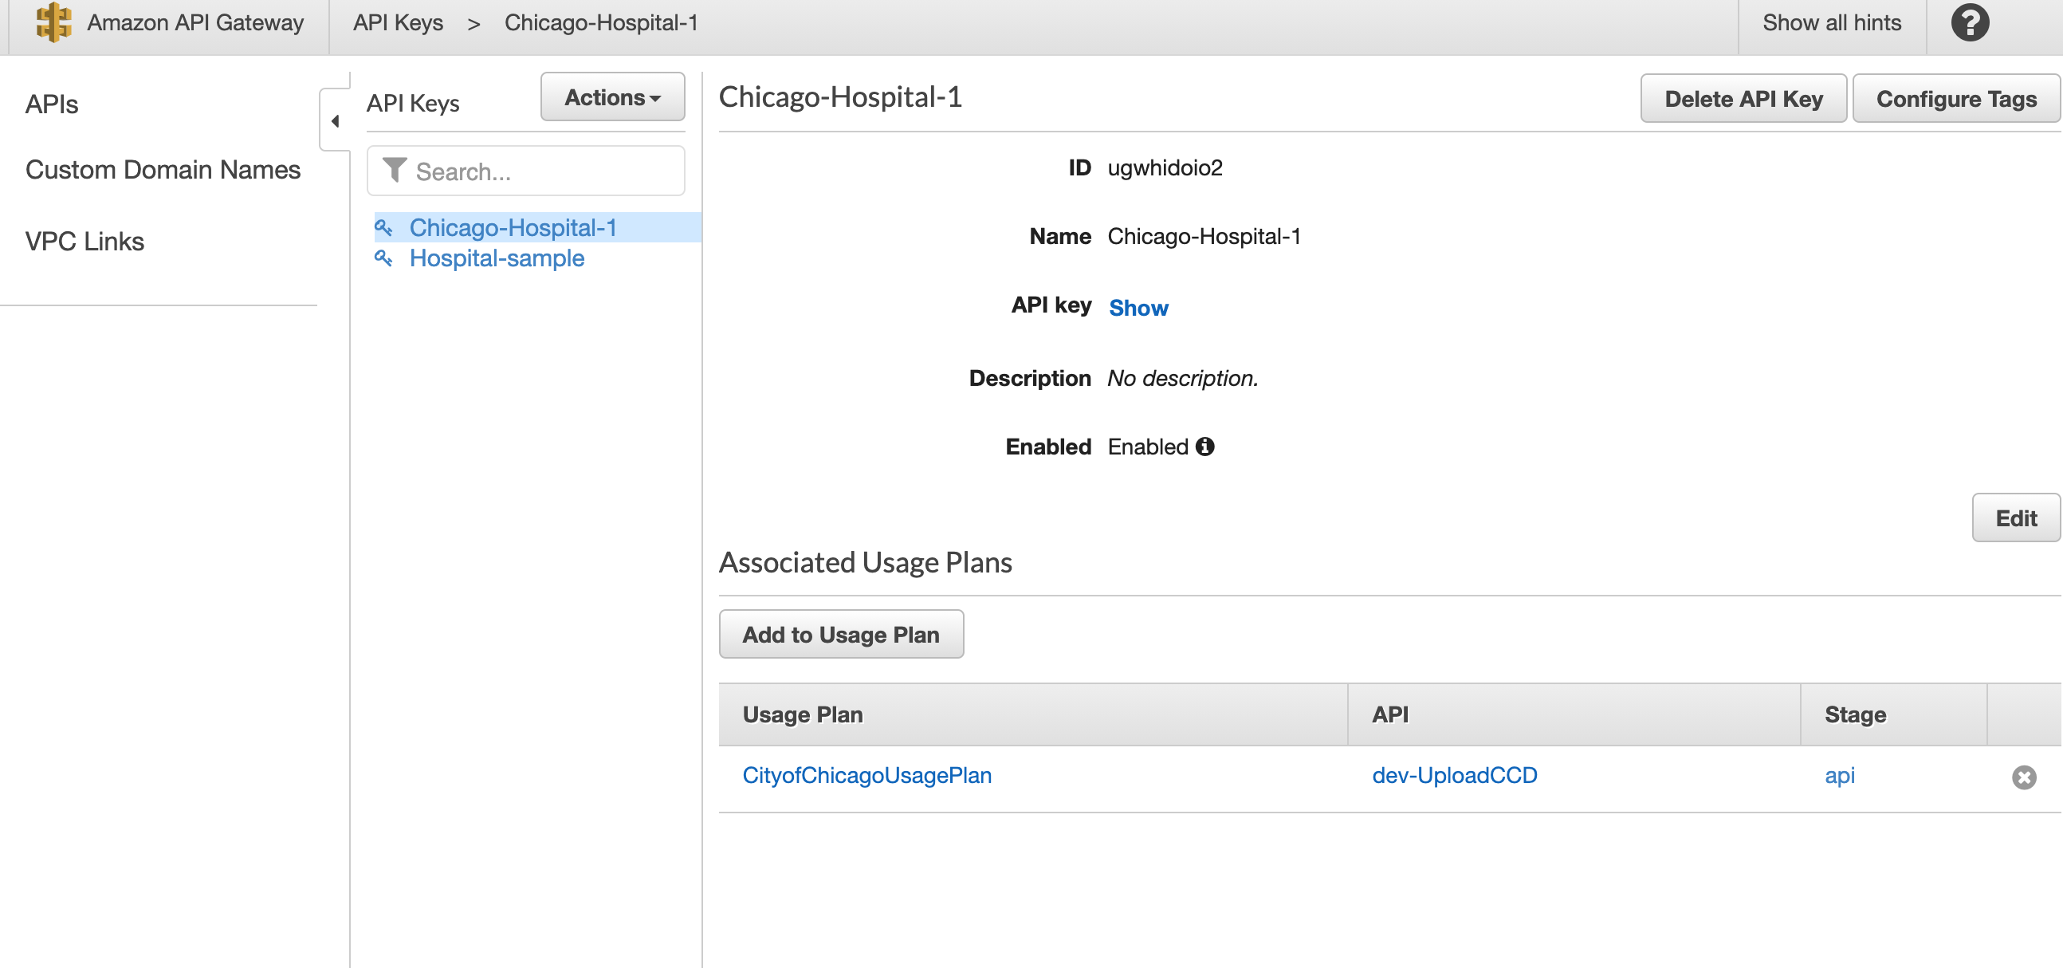Click Add to Usage Plan
Image resolution: width=2063 pixels, height=968 pixels.
click(840, 635)
